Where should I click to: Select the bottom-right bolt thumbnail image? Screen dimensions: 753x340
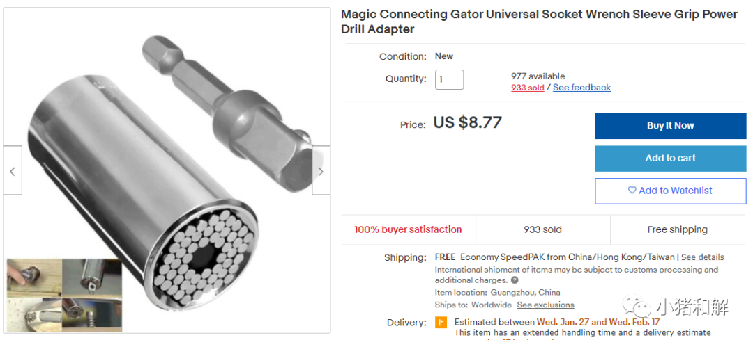point(92,314)
